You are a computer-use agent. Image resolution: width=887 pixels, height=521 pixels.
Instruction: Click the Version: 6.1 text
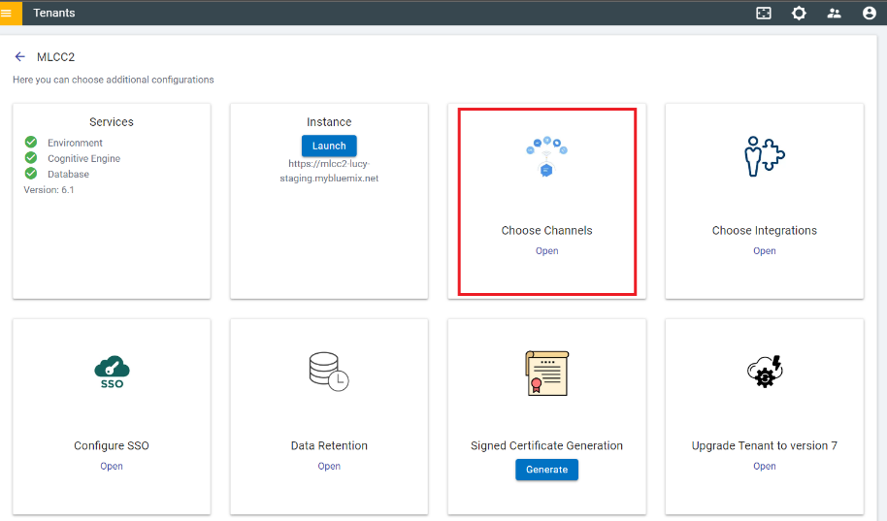[x=49, y=189]
